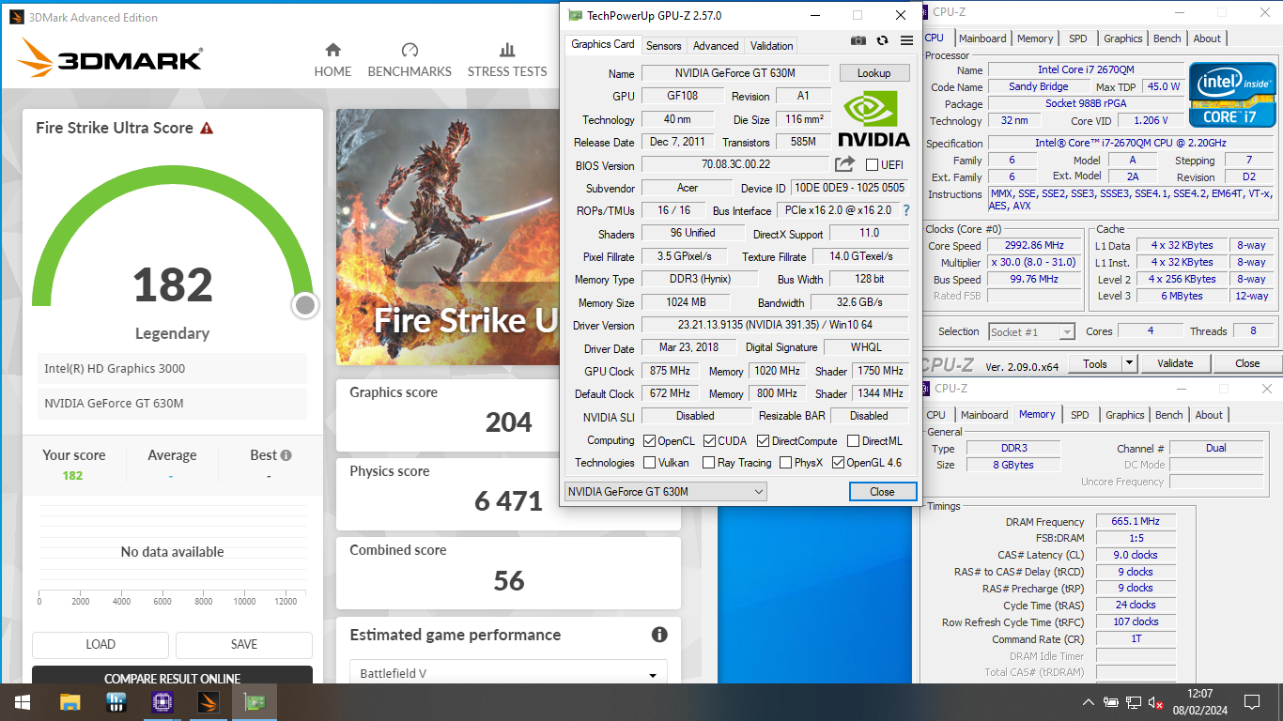Open Socket #1 selection dropdown

coord(1031,331)
